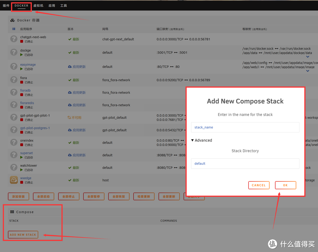This screenshot has height=252, width=318.
Task: Click the dockge container icon
Action: (x=14, y=52)
